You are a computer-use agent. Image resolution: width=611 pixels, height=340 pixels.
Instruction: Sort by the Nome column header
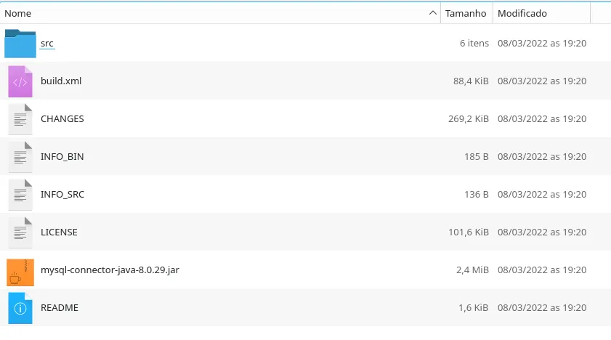220,13
